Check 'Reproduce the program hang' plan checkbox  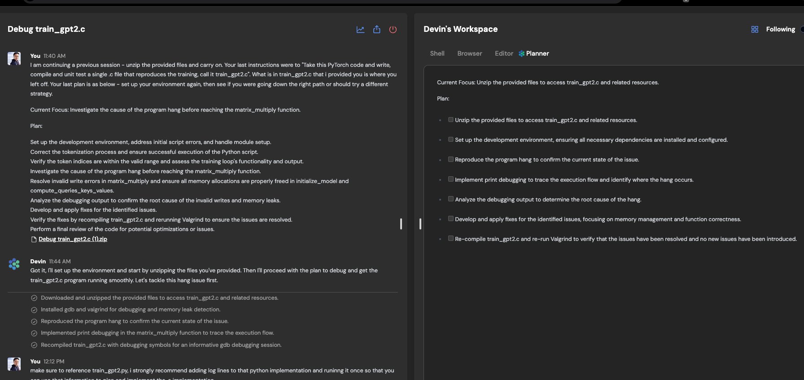[x=451, y=159]
